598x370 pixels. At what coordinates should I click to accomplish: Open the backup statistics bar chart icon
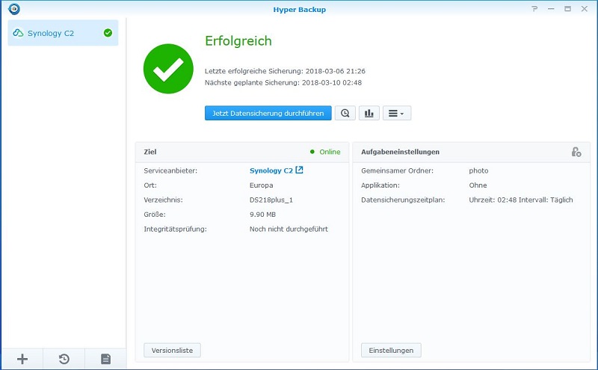(x=369, y=114)
